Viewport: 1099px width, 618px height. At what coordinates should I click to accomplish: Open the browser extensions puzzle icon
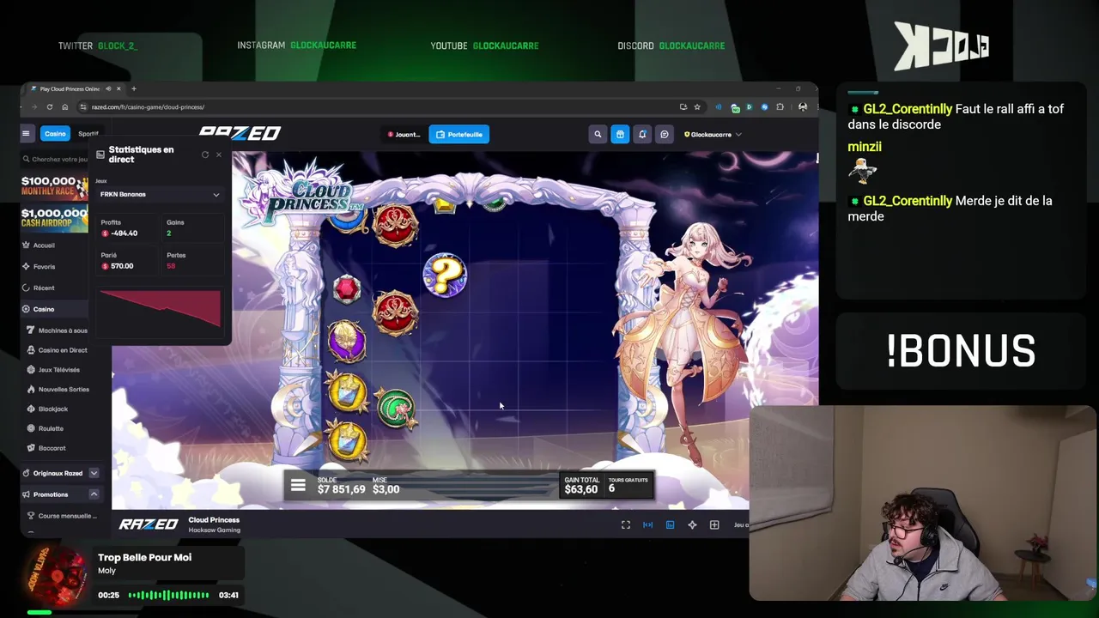tap(780, 107)
